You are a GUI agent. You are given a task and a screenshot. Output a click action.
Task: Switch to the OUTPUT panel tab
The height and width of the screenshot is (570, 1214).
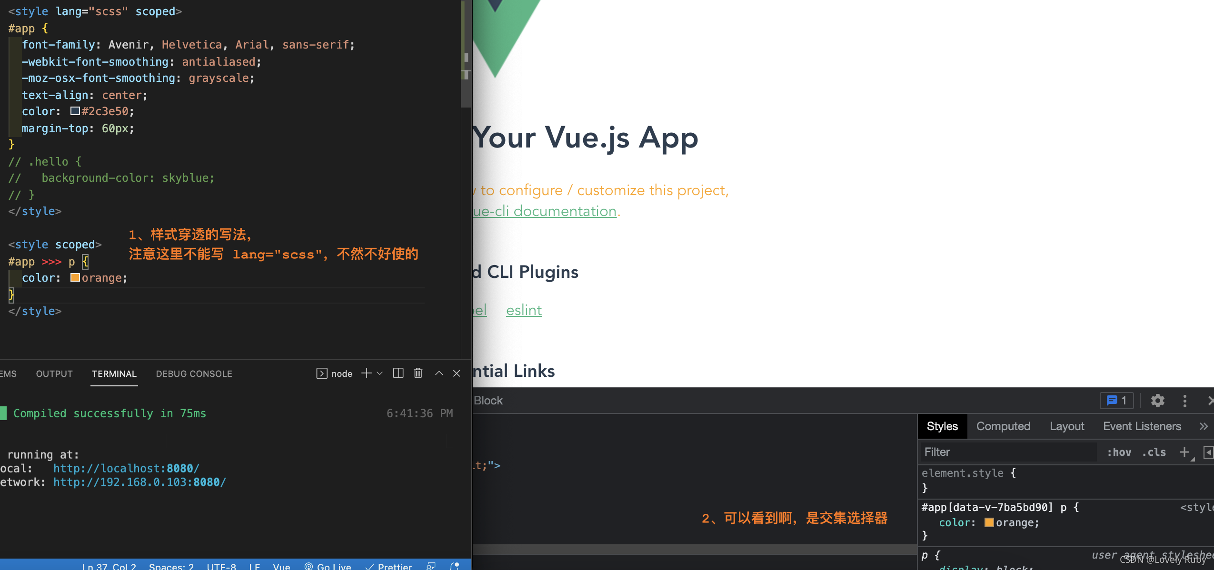(54, 374)
